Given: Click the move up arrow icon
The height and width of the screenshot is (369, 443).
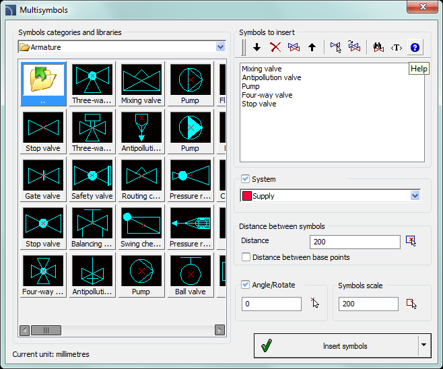Looking at the screenshot, I should [x=312, y=47].
